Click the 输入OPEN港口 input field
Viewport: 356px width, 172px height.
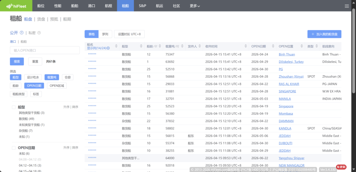click(44, 50)
